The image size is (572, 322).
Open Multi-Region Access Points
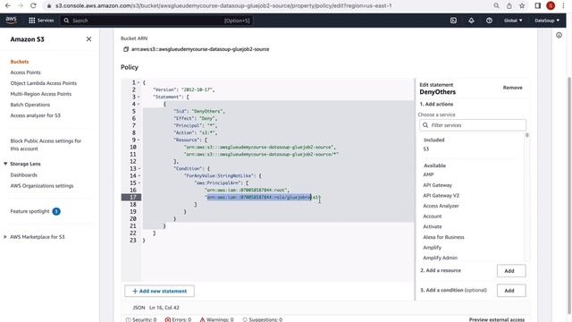tap(41, 94)
